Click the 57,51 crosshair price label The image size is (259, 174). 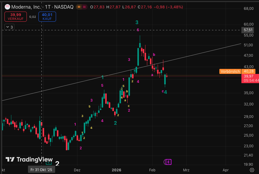[x=248, y=30]
